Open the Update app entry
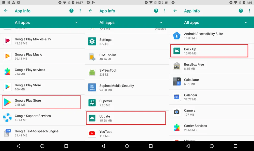Screen dimensions: 254x151 (x=126, y=118)
